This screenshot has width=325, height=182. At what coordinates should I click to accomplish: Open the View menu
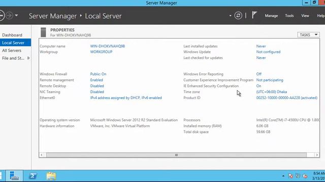(305, 16)
